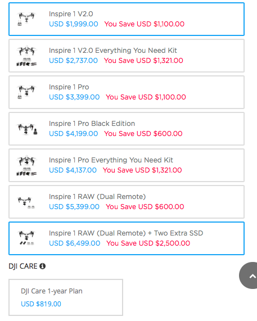257x321 pixels.
Task: Click the scroll-to-top arrow button
Action: (x=248, y=276)
